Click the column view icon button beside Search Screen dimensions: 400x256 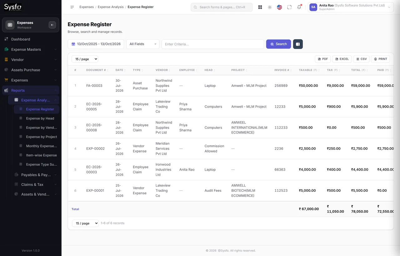298,44
